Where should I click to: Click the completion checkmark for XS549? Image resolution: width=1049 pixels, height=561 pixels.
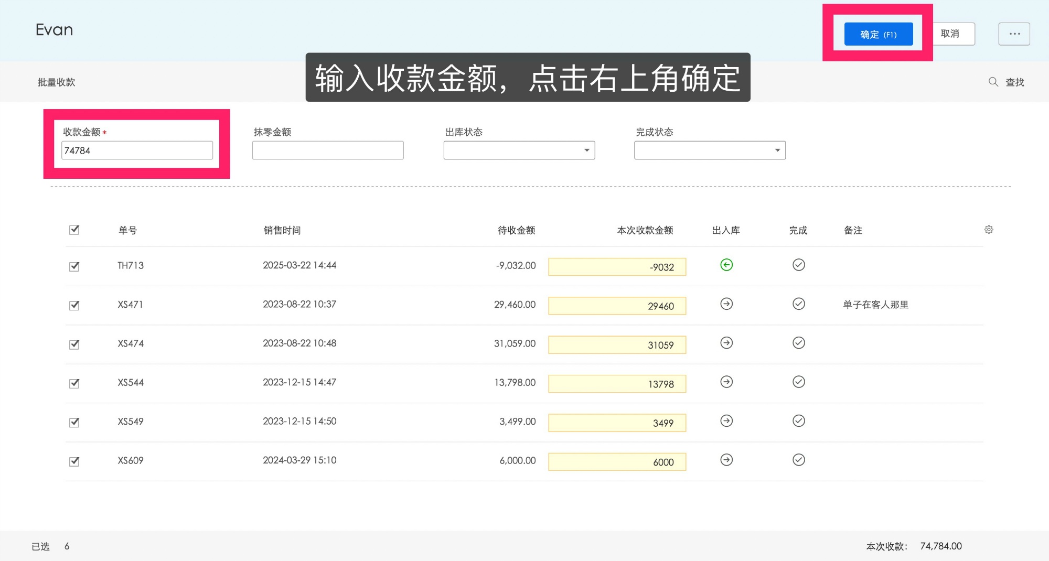[x=798, y=421]
